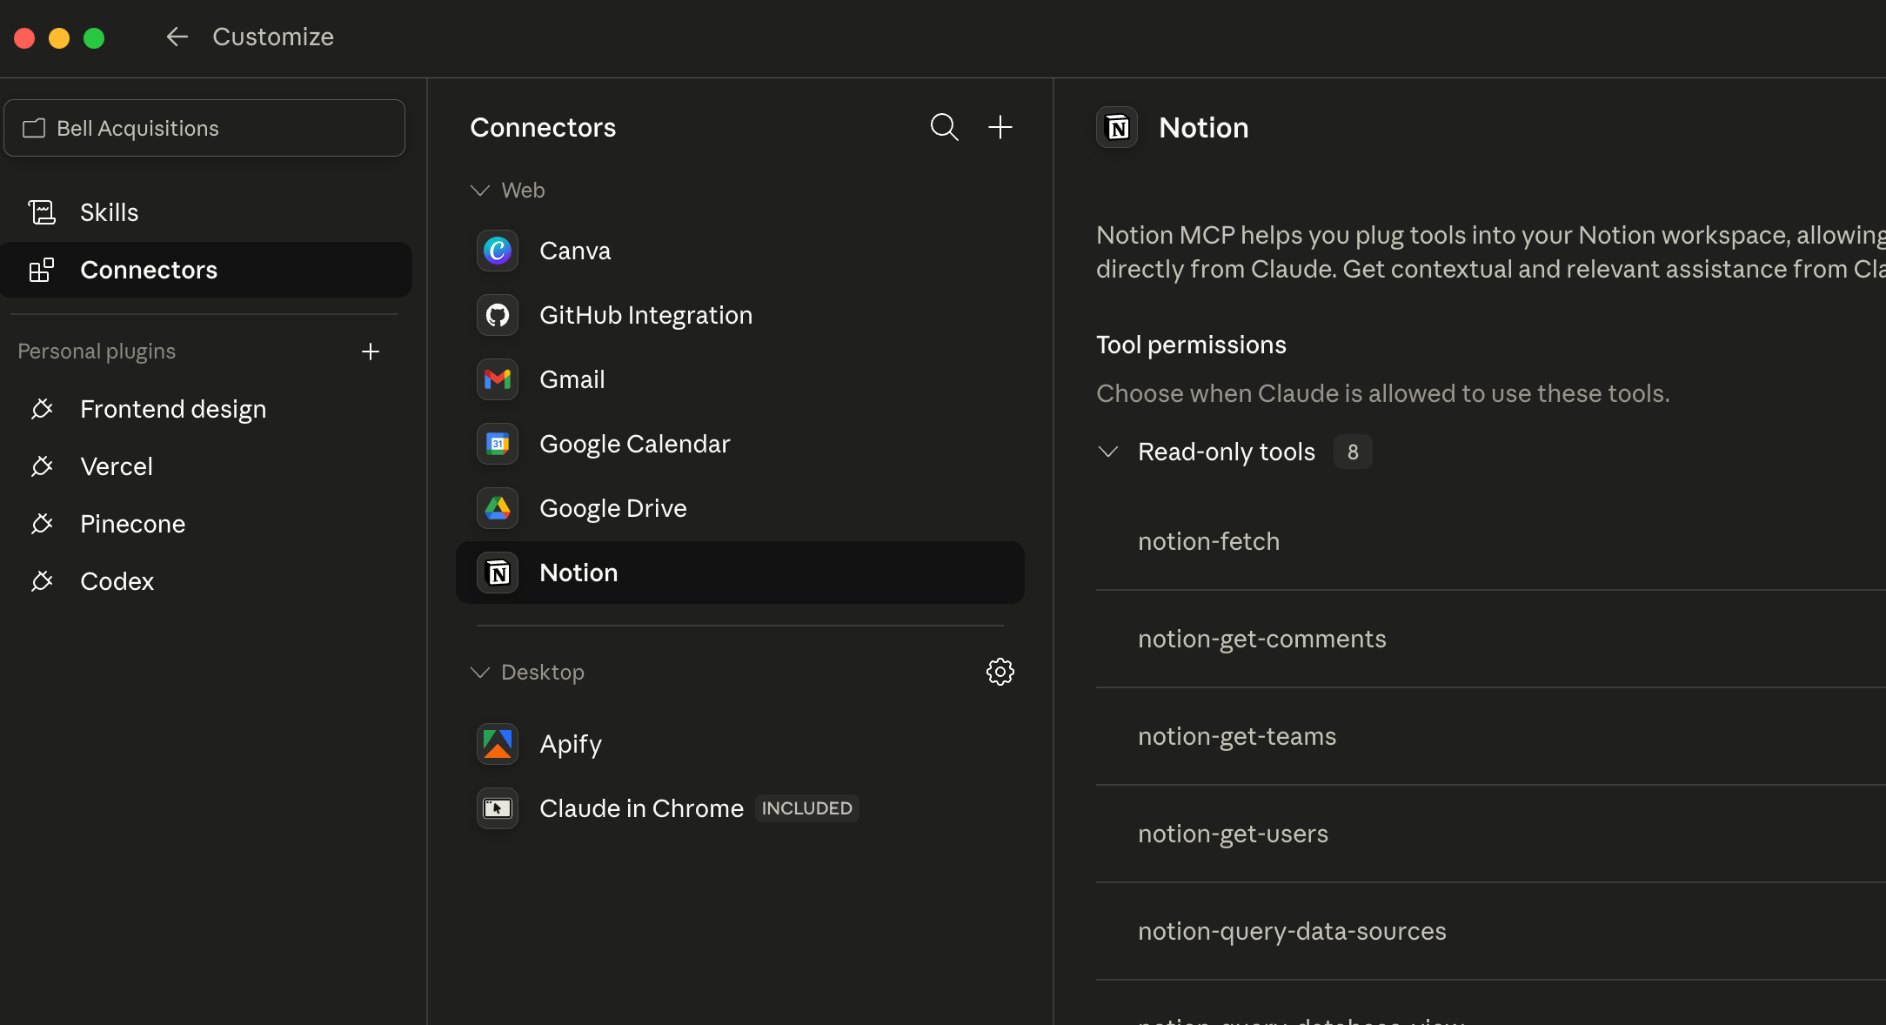Add a new connector with plus icon

point(1000,127)
